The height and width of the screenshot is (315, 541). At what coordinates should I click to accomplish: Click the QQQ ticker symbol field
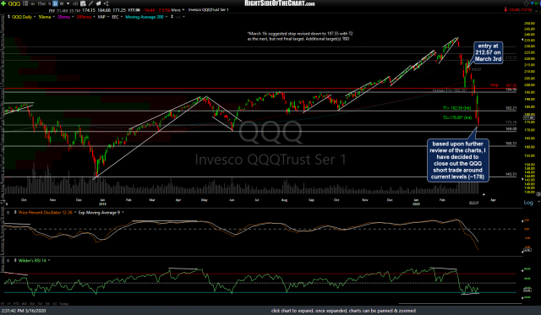[14, 3]
